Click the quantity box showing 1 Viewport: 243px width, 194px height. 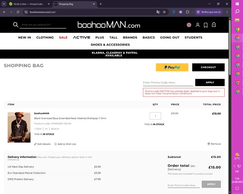[155, 116]
